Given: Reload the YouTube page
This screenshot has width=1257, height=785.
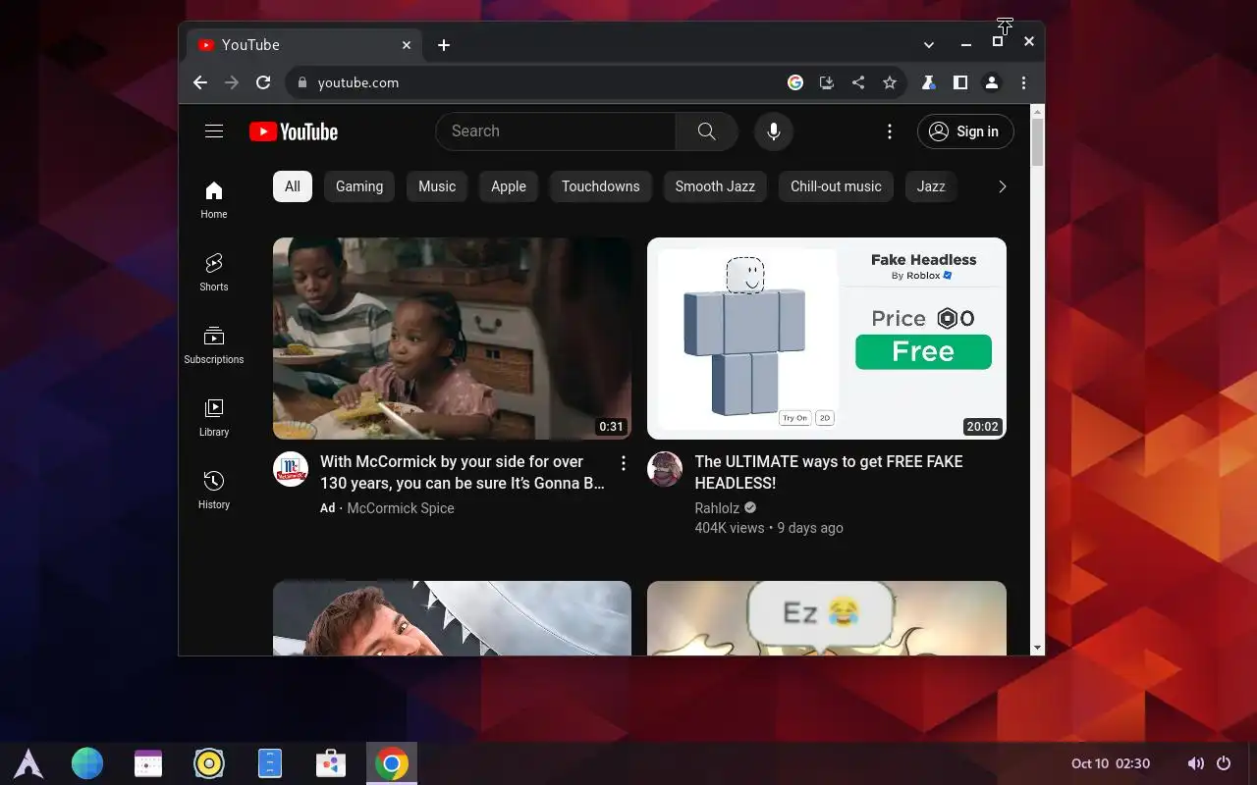Looking at the screenshot, I should coord(263,82).
